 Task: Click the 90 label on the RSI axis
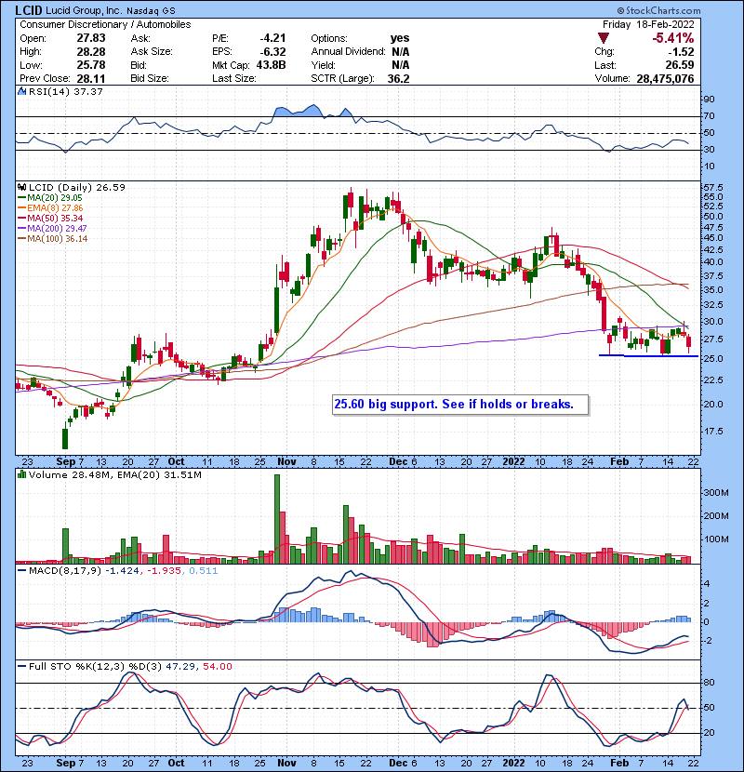coord(709,99)
